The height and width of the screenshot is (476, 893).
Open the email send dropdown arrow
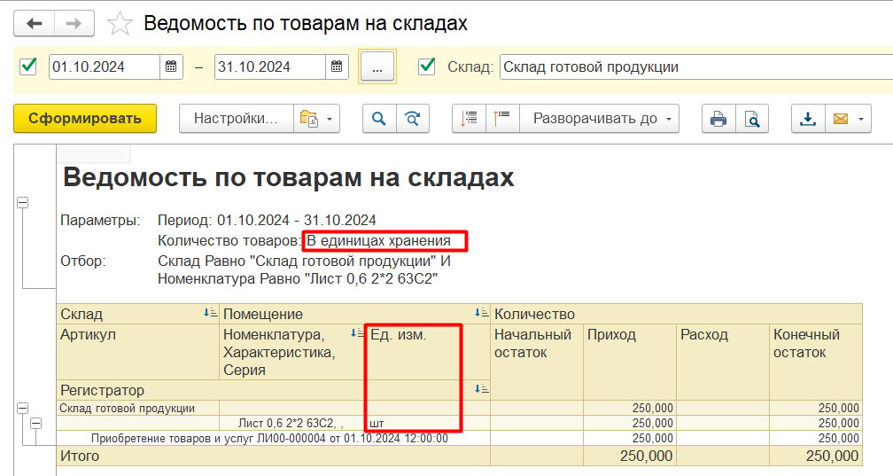(861, 119)
